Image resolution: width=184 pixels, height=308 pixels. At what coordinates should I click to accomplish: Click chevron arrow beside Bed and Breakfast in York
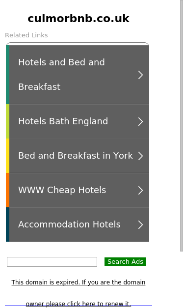[140, 156]
